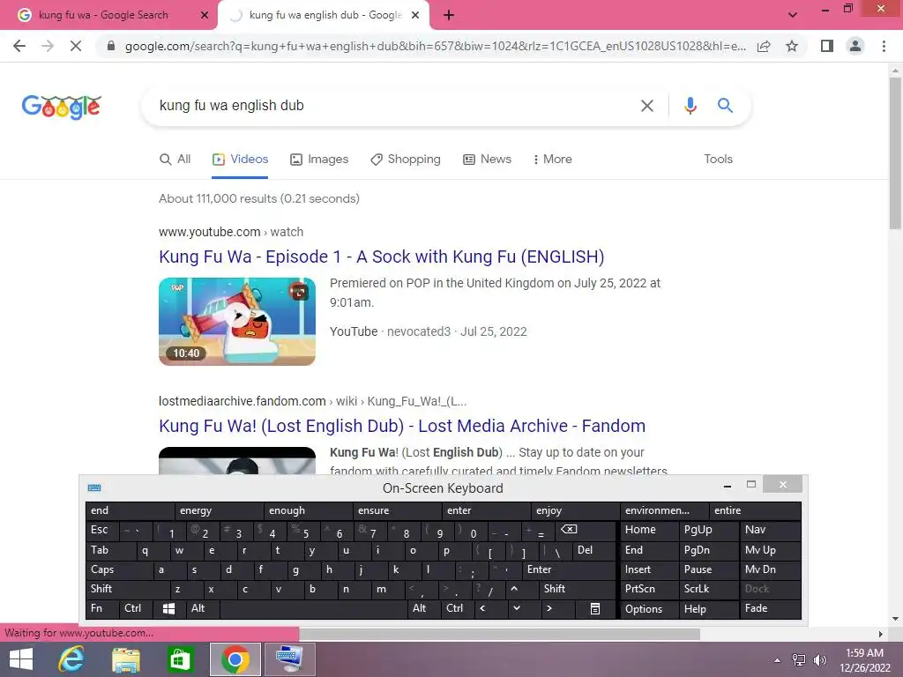Bookmark this page with the star icon
903x677 pixels.
(x=792, y=46)
